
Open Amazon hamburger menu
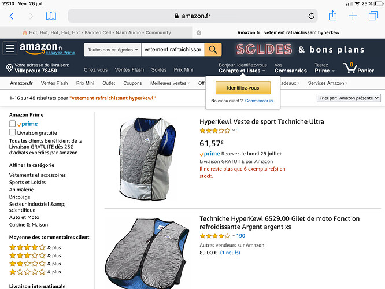(x=10, y=49)
